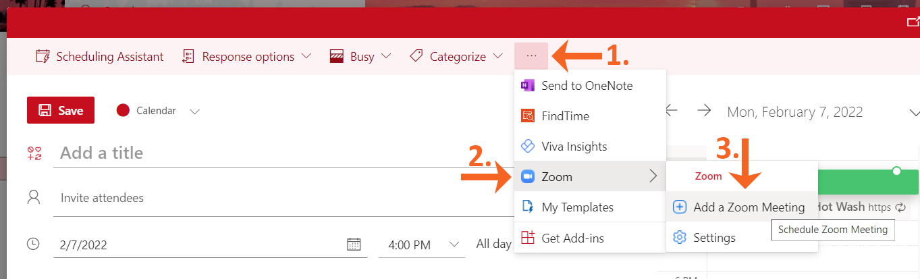Screen dimensions: 920x279
Task: Open Response options dropdown
Action: click(246, 57)
